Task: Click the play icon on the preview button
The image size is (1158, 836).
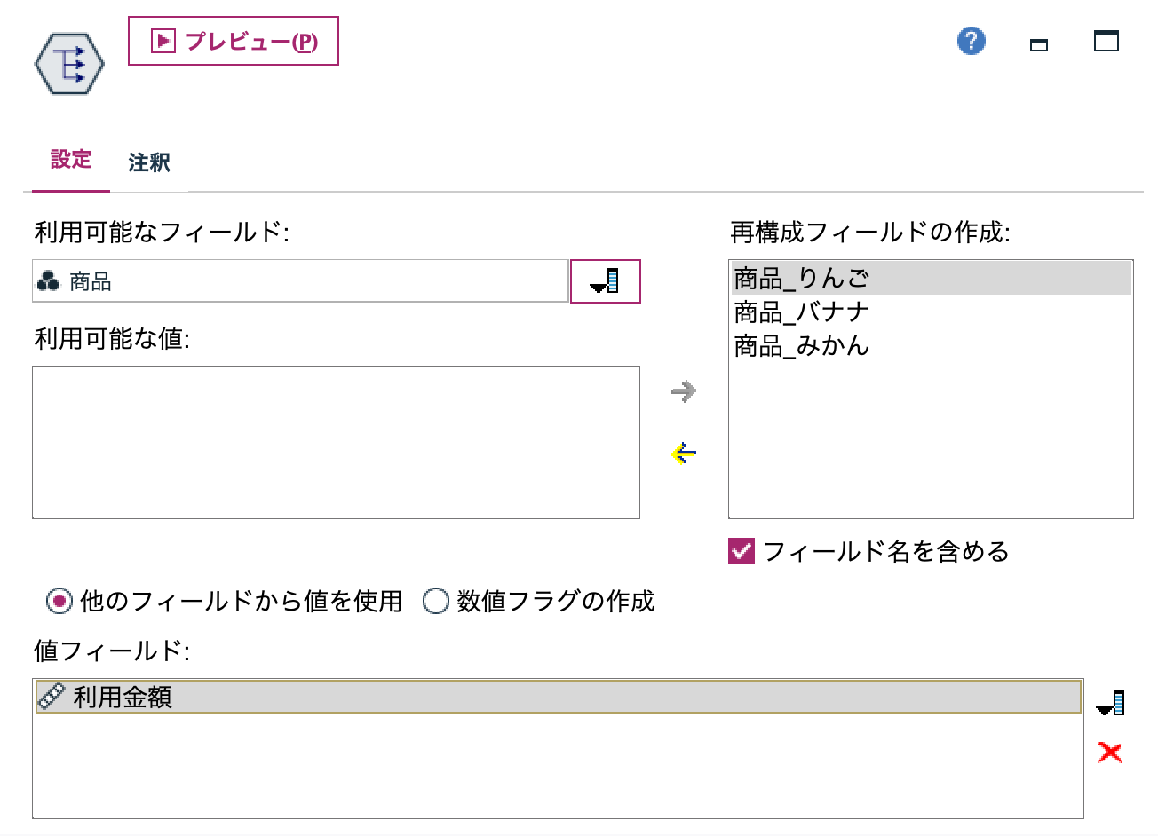Action: tap(162, 41)
